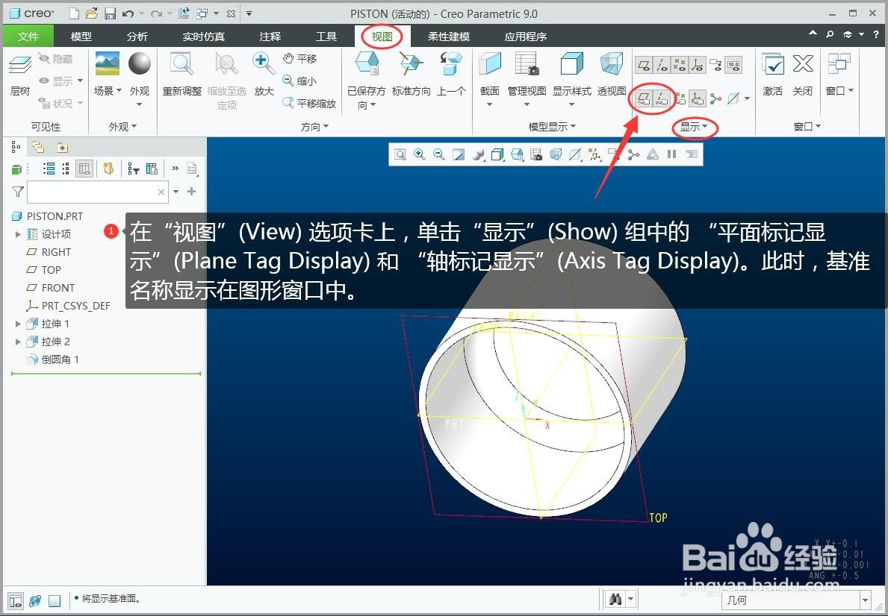This screenshot has width=888, height=616.
Task: Toggle coordinate system display in ribbon
Action: point(697,66)
